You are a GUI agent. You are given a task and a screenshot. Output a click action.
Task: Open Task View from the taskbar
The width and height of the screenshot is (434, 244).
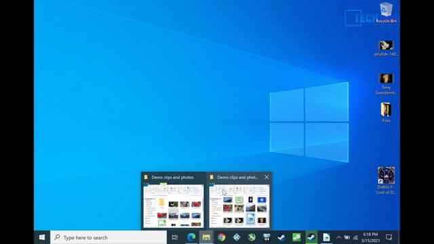175,237
